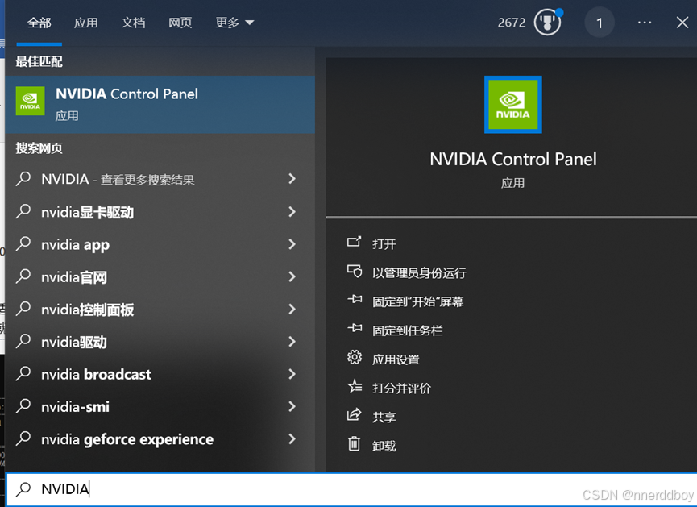
Task: Switch to 文档 tab
Action: pos(133,23)
